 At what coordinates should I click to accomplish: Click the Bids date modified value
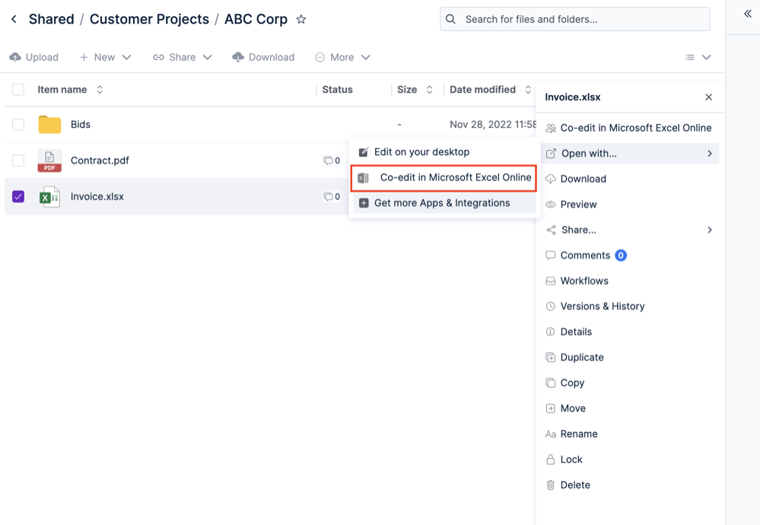(492, 125)
